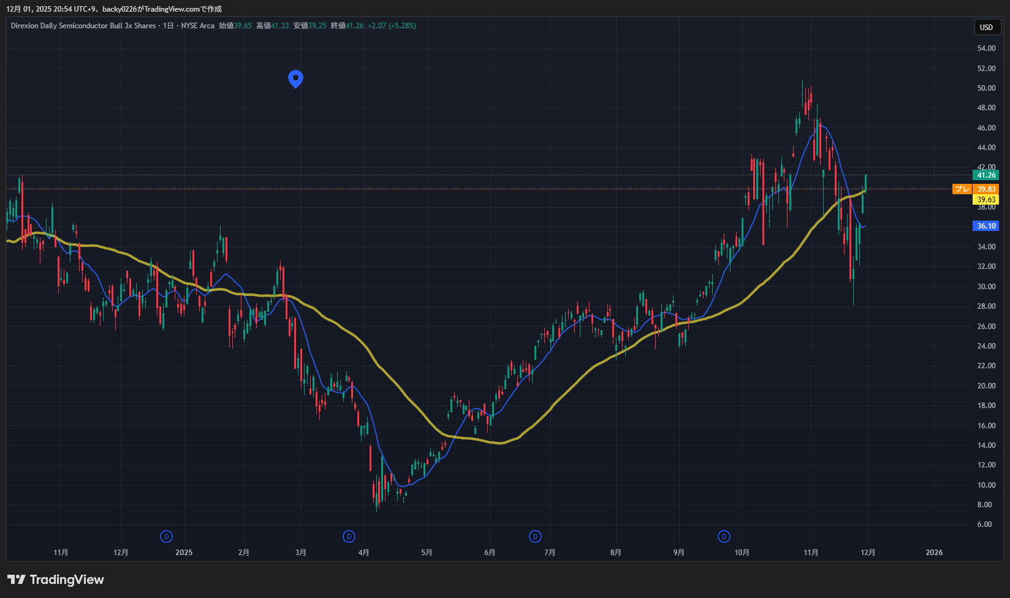
Task: Click the NYSE Arca exchange label
Action: tap(197, 26)
